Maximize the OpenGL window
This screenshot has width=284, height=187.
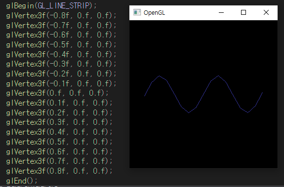coord(243,12)
